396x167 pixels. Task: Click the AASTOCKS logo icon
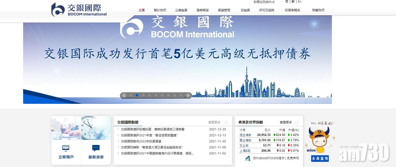coord(248,158)
